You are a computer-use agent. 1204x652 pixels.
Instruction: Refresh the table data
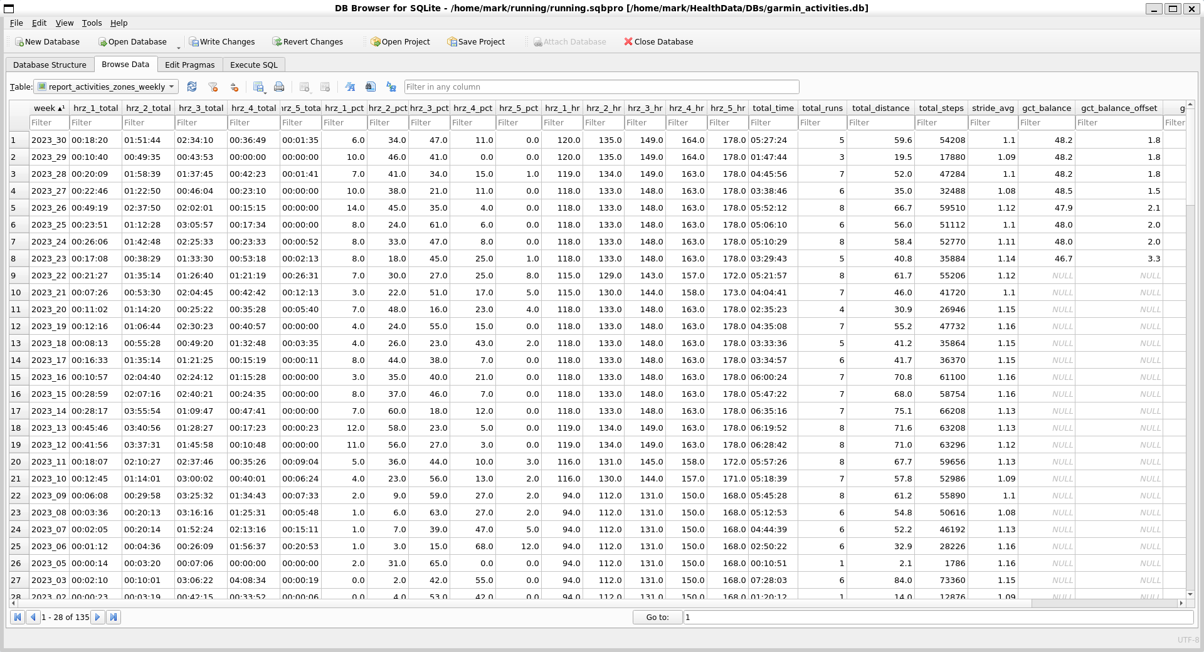coord(192,87)
